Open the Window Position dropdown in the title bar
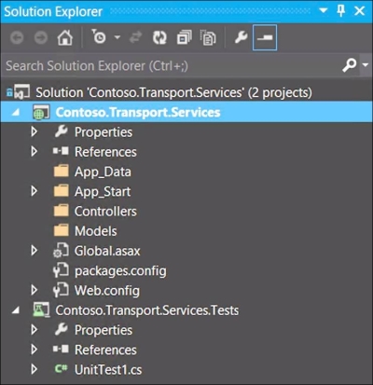Screen dimensions: 373x385 [324, 11]
